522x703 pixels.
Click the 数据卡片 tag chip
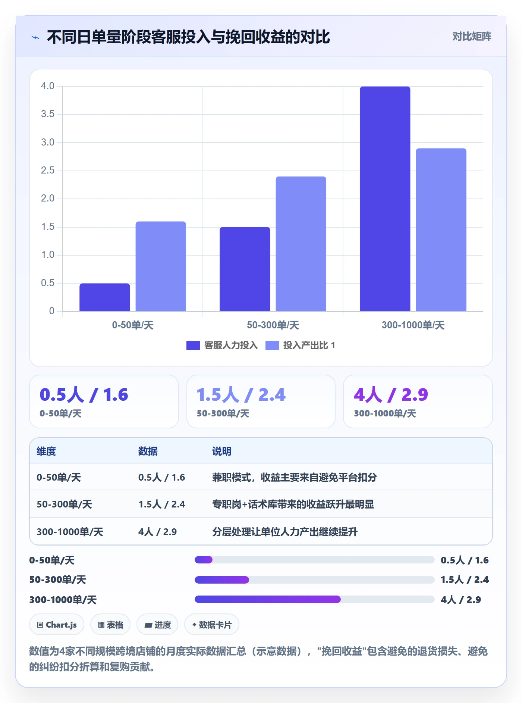point(212,625)
